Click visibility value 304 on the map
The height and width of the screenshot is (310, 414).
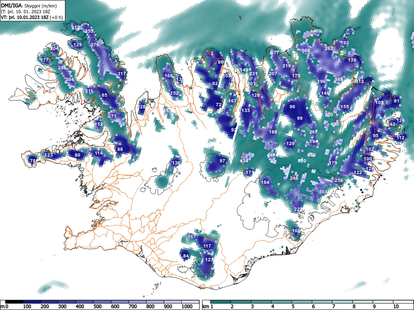click(70, 79)
